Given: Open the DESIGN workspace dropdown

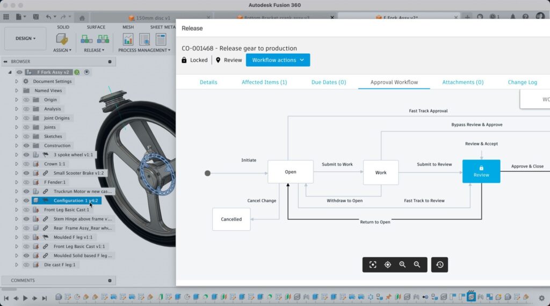Looking at the screenshot, I should [x=25, y=39].
